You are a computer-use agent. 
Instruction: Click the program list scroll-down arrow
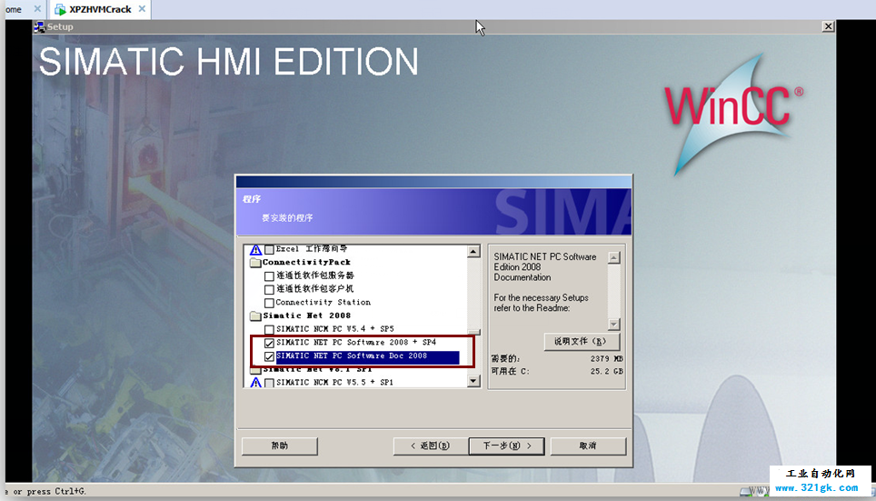pos(473,381)
